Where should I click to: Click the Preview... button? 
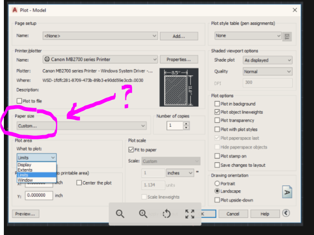26,214
